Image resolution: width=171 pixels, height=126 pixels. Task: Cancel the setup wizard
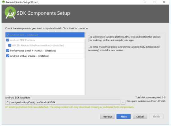pos(140,117)
